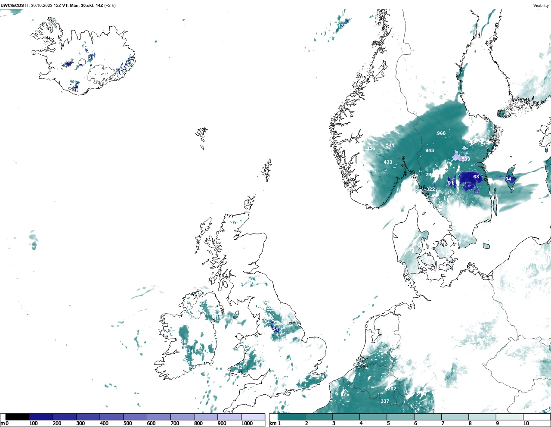Click the '5' label on the km scale

coord(388,424)
